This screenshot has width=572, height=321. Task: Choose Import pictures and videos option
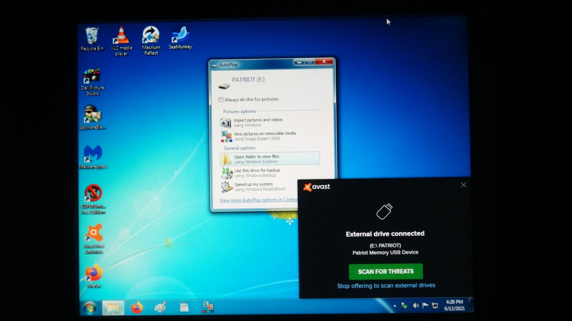click(270, 122)
